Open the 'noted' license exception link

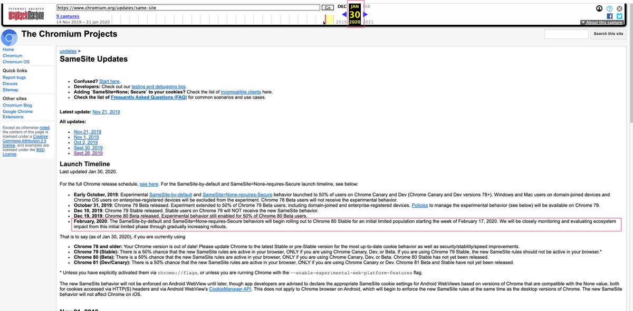44,128
